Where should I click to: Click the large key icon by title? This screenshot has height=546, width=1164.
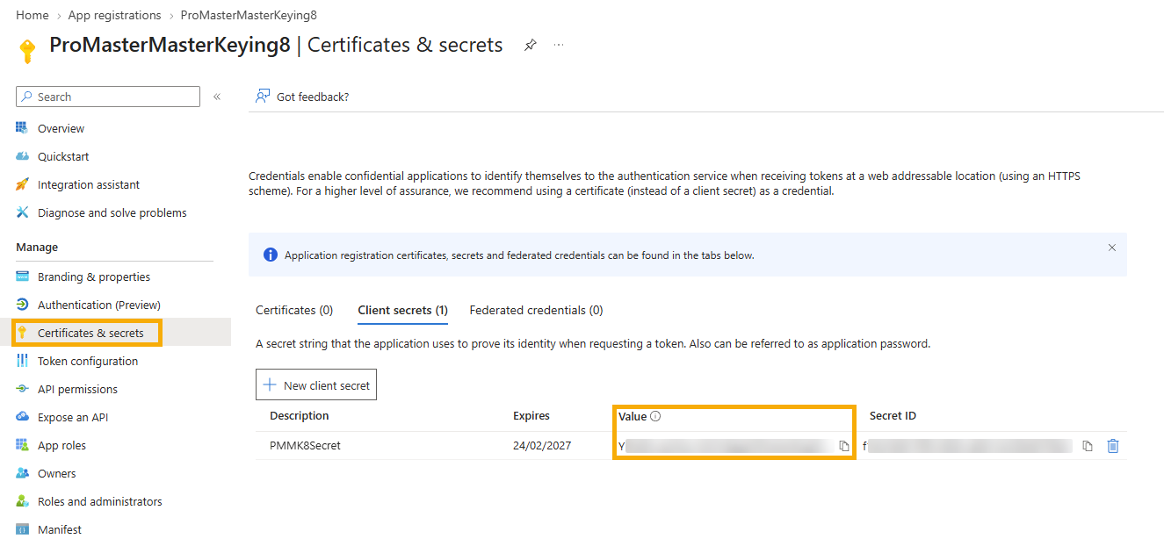(x=28, y=51)
